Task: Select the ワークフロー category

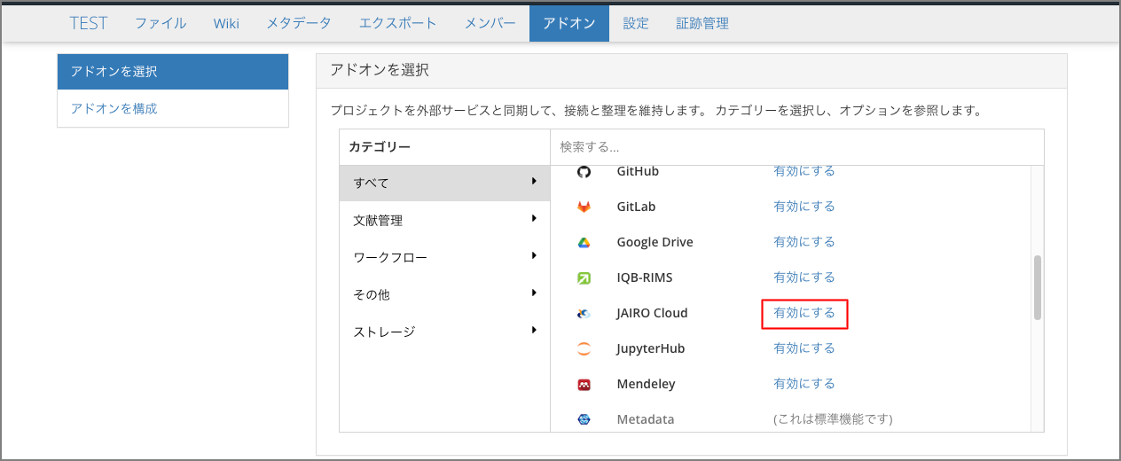Action: (444, 257)
